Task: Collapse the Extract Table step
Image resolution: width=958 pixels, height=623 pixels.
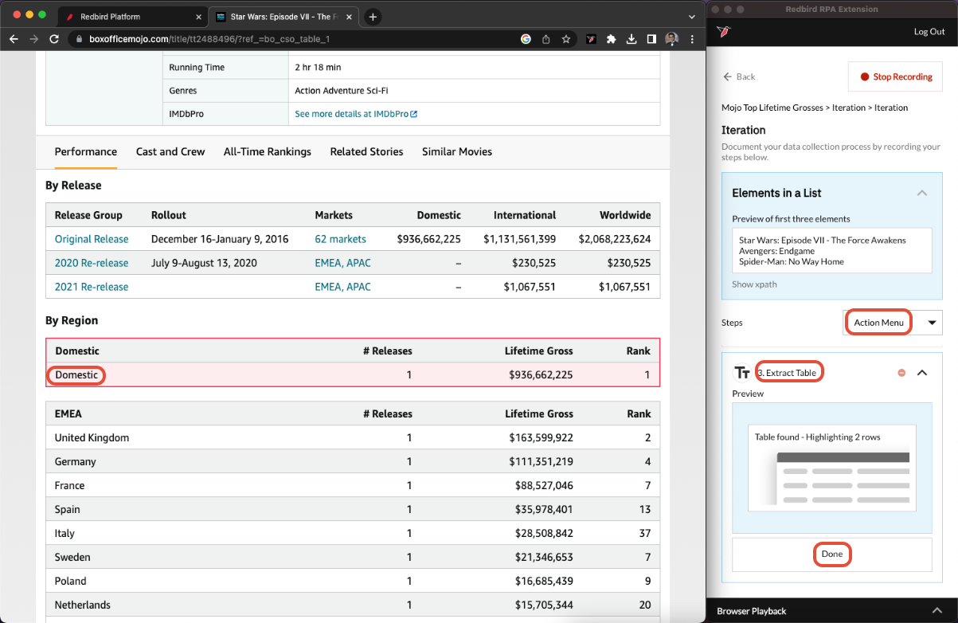Action: tap(922, 373)
